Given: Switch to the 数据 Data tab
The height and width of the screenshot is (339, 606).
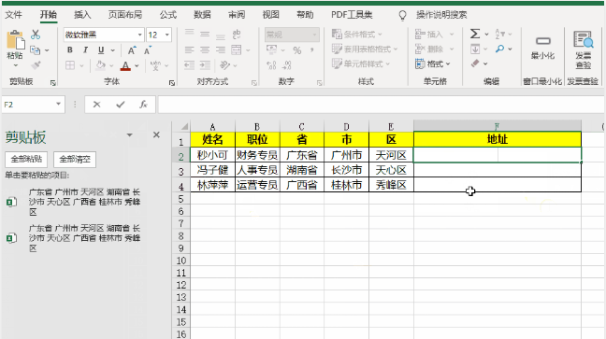Looking at the screenshot, I should tap(202, 15).
